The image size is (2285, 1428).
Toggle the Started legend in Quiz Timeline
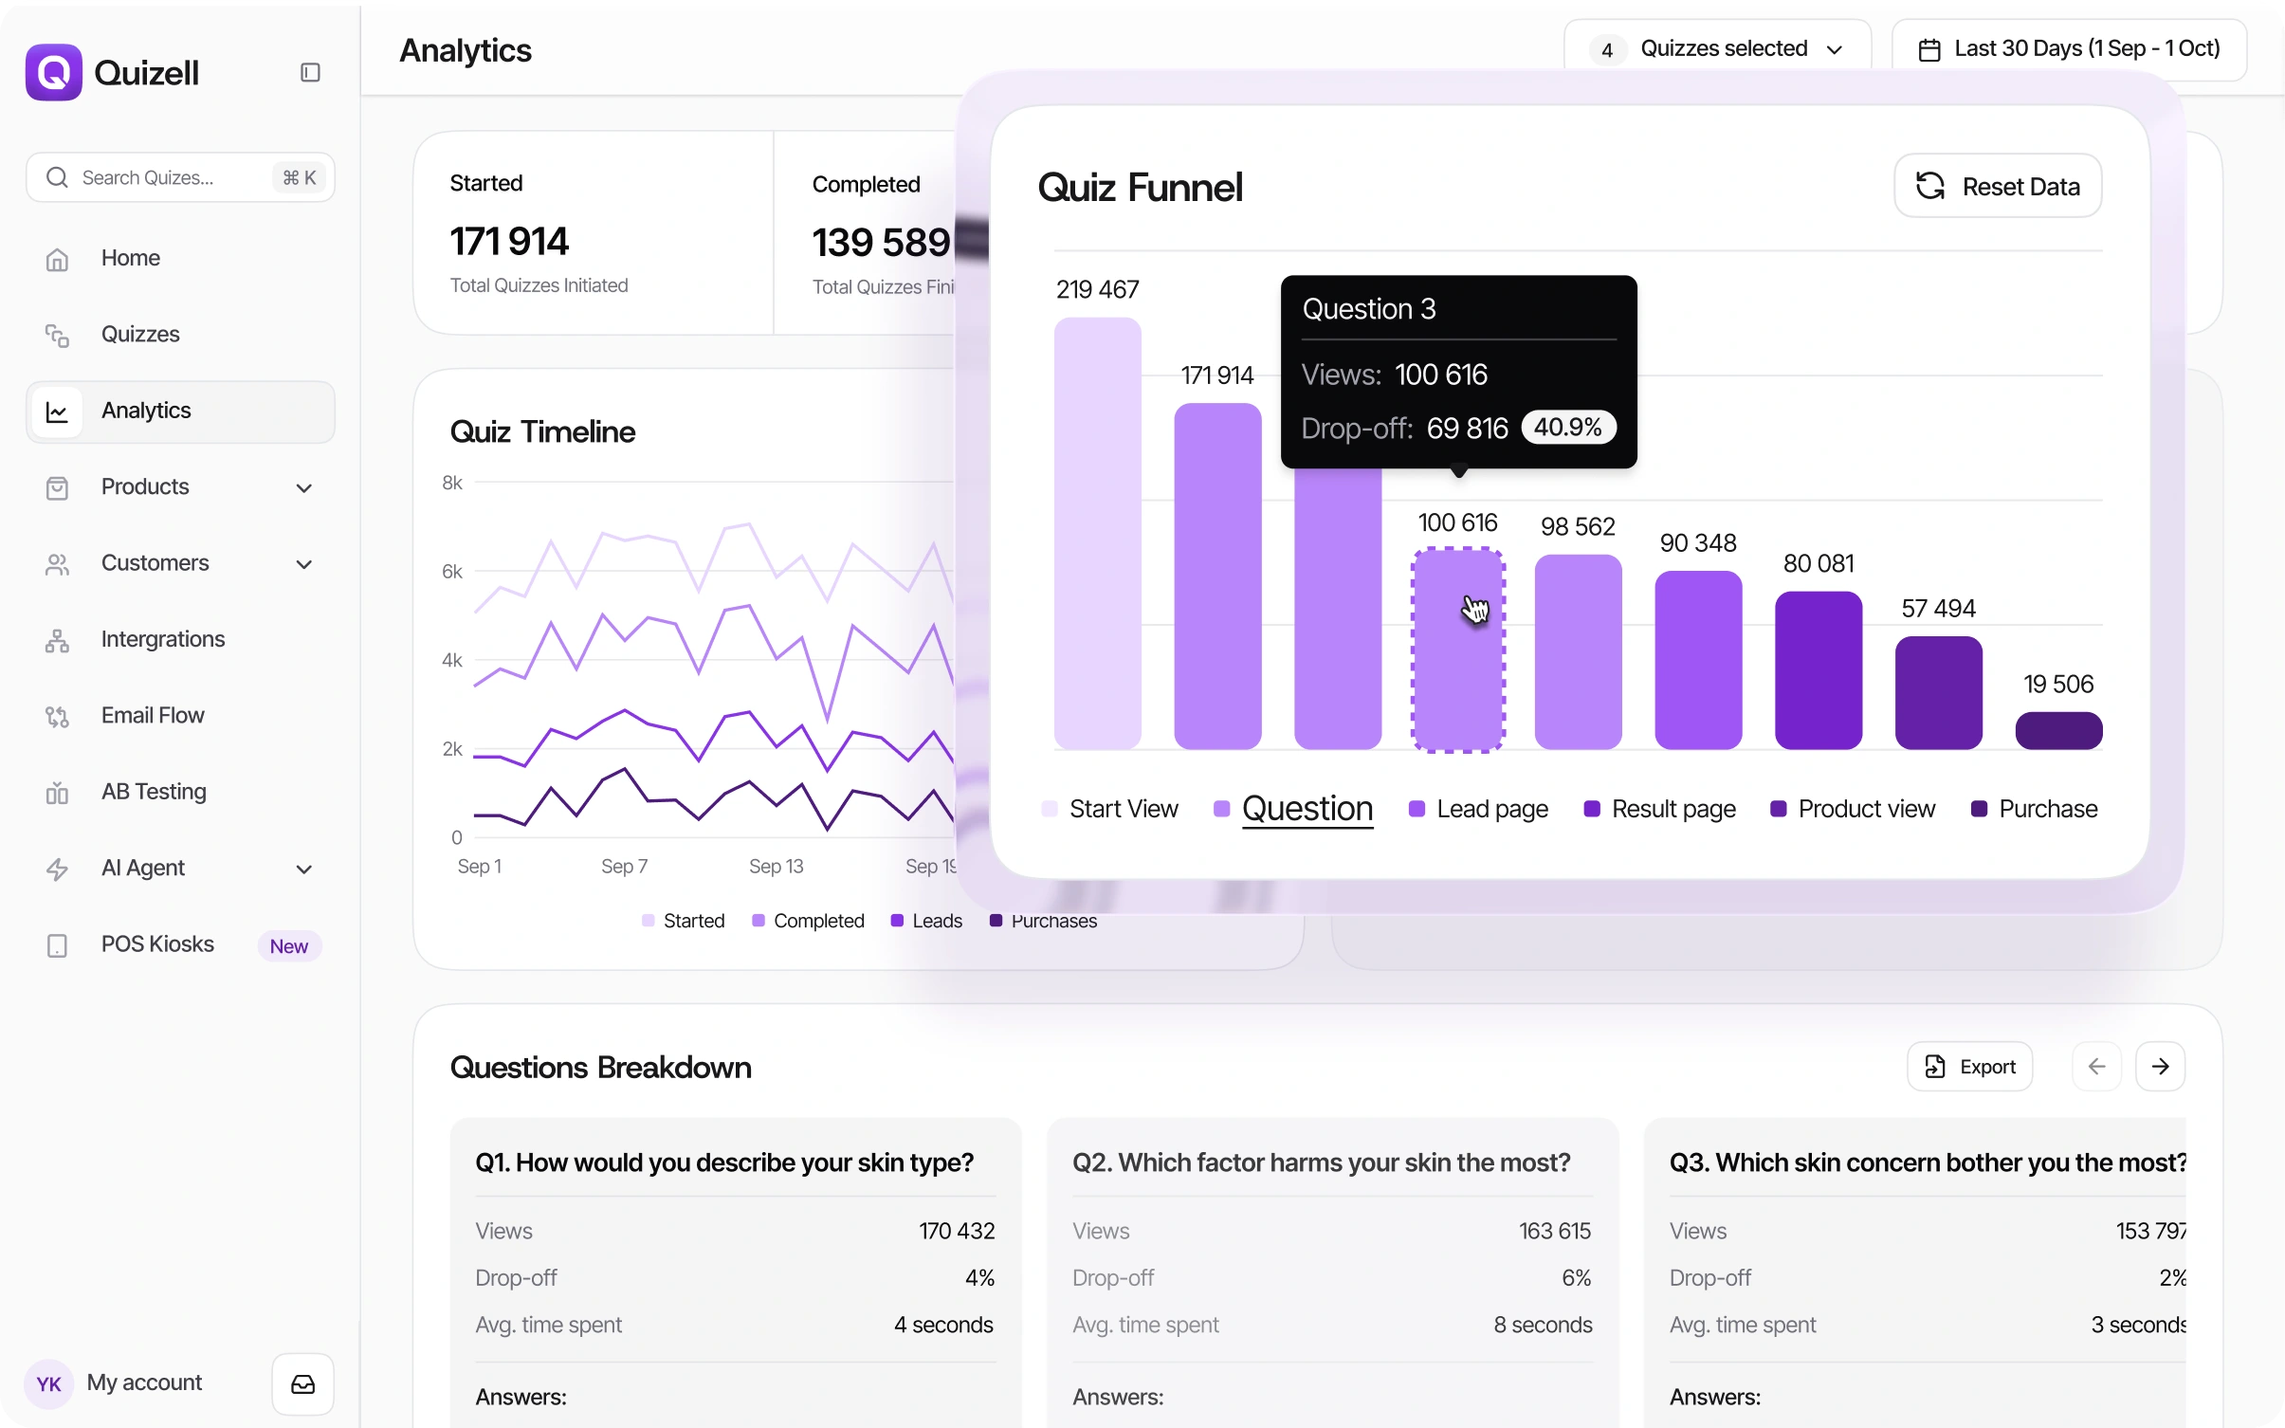[x=683, y=921]
